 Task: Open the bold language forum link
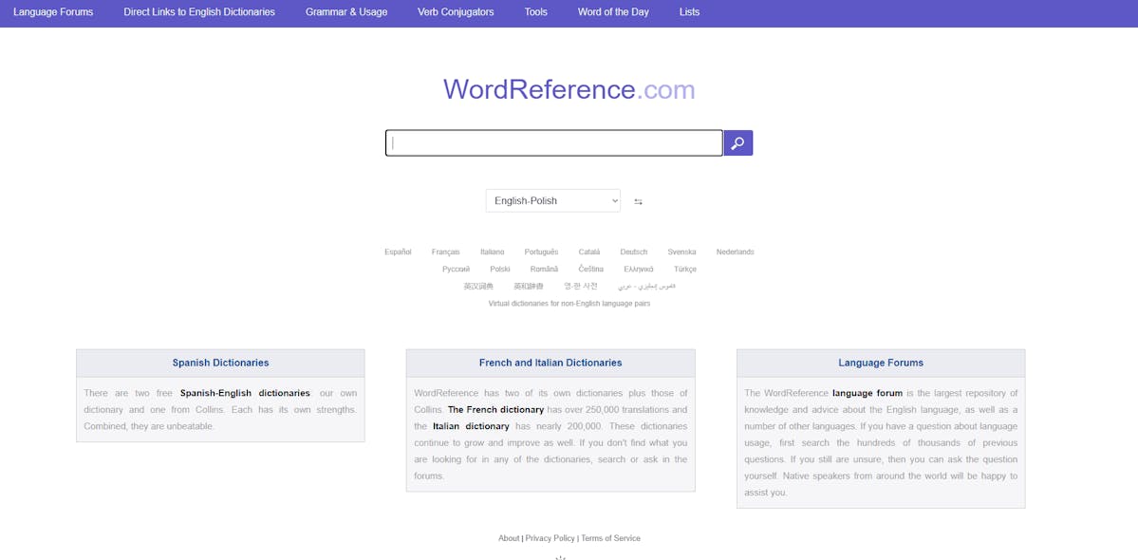[x=867, y=393]
